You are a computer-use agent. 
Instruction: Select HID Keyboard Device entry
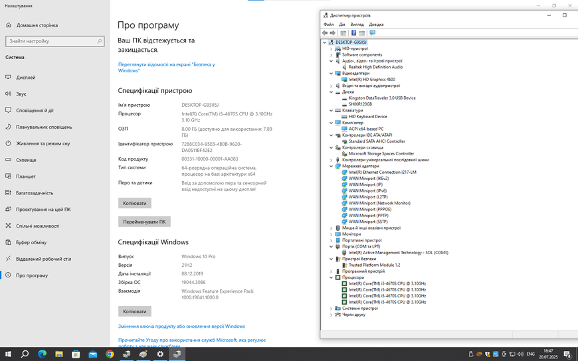[368, 116]
